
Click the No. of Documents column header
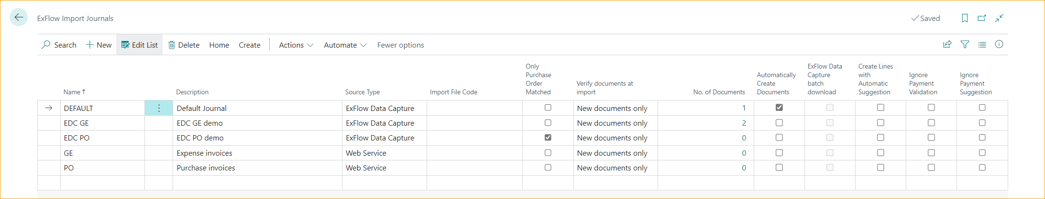719,92
